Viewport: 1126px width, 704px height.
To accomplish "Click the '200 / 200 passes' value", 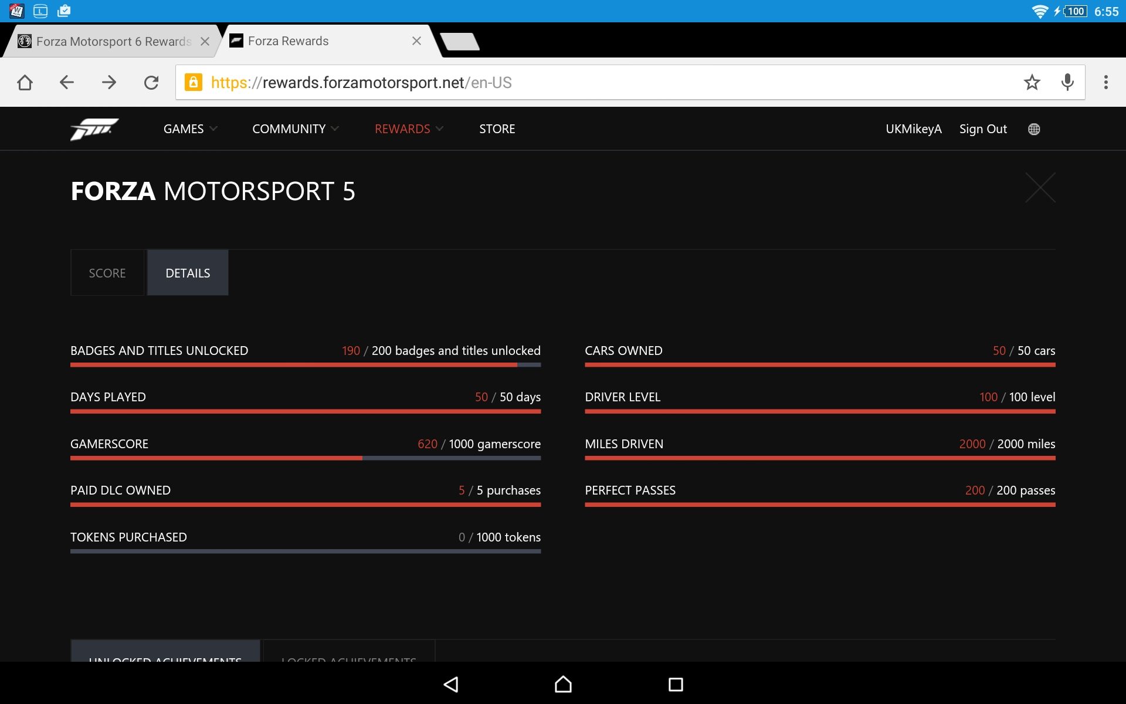I will point(1010,490).
